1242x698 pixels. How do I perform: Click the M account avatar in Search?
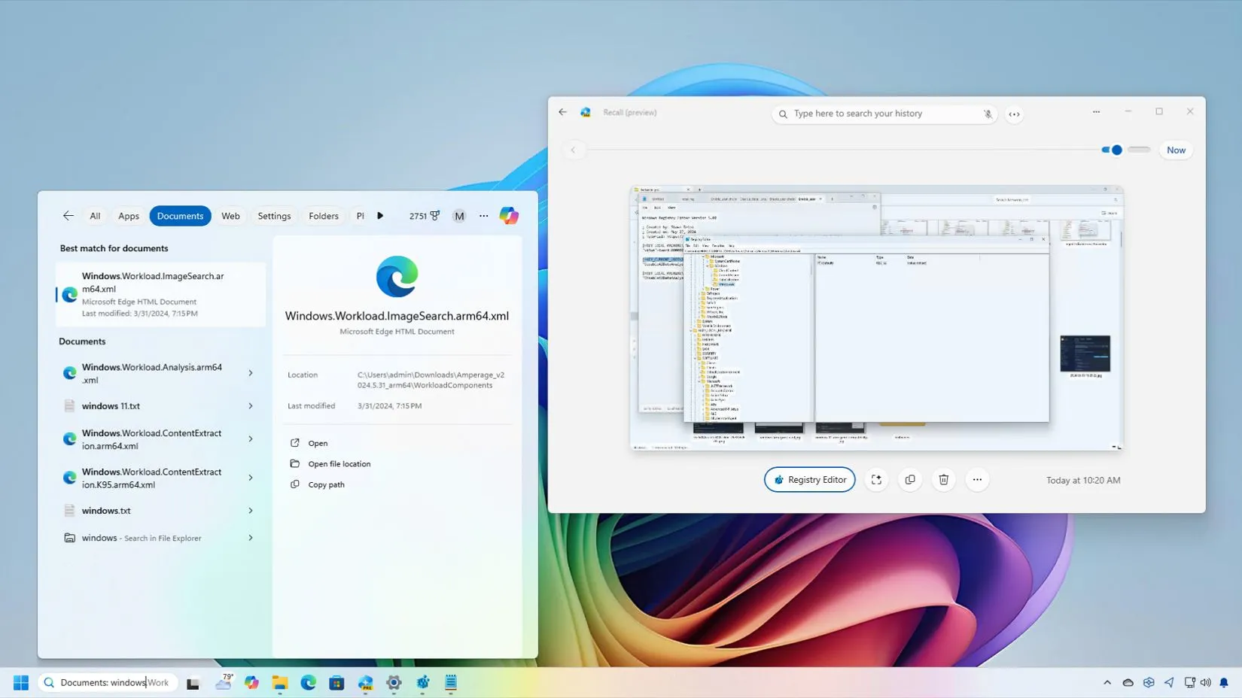pyautogui.click(x=459, y=216)
